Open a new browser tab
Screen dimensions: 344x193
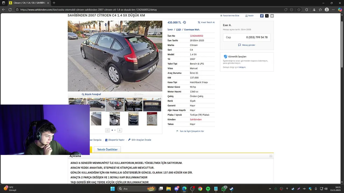pyautogui.click(x=54, y=3)
